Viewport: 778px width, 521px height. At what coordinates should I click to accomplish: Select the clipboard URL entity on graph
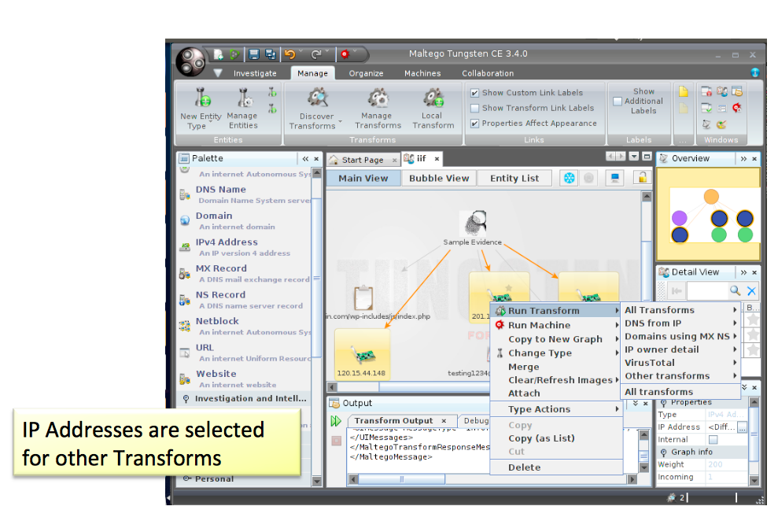tap(363, 298)
